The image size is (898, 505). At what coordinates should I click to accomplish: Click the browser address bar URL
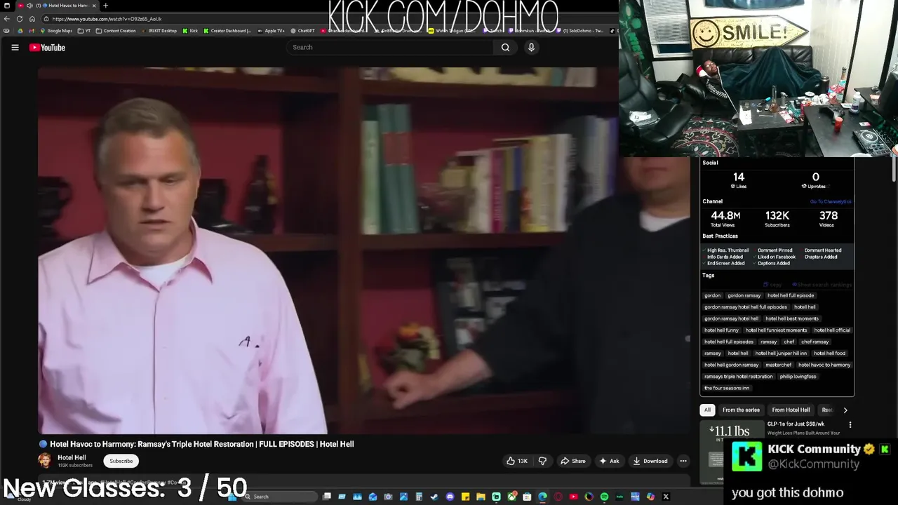pyautogui.click(x=107, y=19)
